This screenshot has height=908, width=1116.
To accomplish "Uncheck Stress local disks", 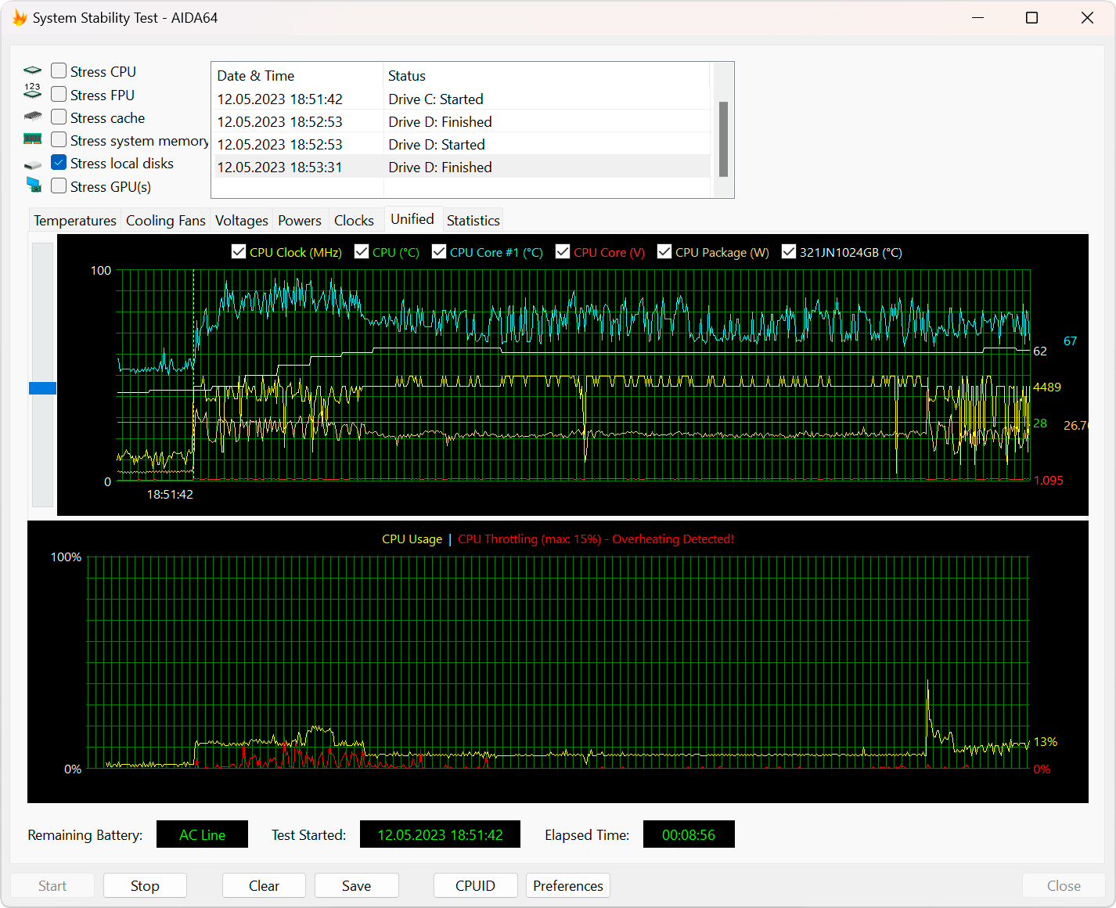I will [x=59, y=163].
